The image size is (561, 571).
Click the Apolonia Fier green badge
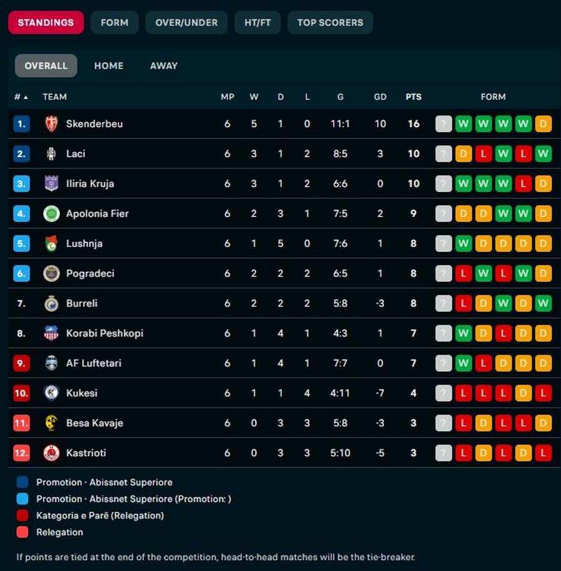point(51,213)
